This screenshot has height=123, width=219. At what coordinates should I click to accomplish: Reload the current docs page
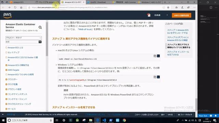pos(15,8)
